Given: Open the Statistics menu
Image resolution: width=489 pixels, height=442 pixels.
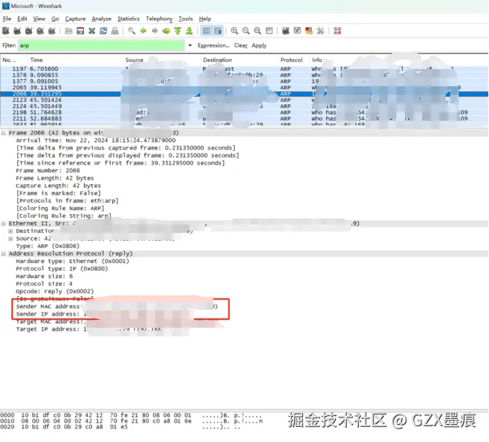Looking at the screenshot, I should tap(129, 19).
